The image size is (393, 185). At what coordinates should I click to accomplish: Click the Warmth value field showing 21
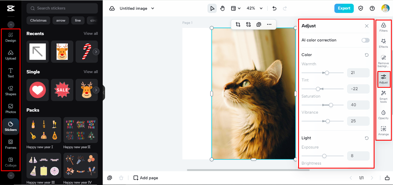(358, 73)
